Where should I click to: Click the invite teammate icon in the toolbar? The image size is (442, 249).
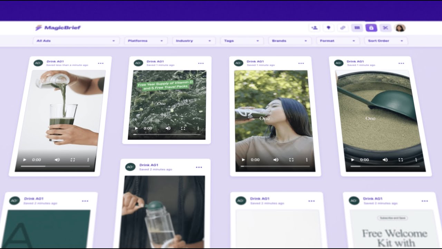315,28
